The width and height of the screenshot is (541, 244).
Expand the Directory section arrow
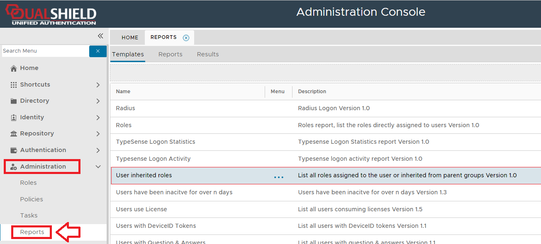[98, 101]
